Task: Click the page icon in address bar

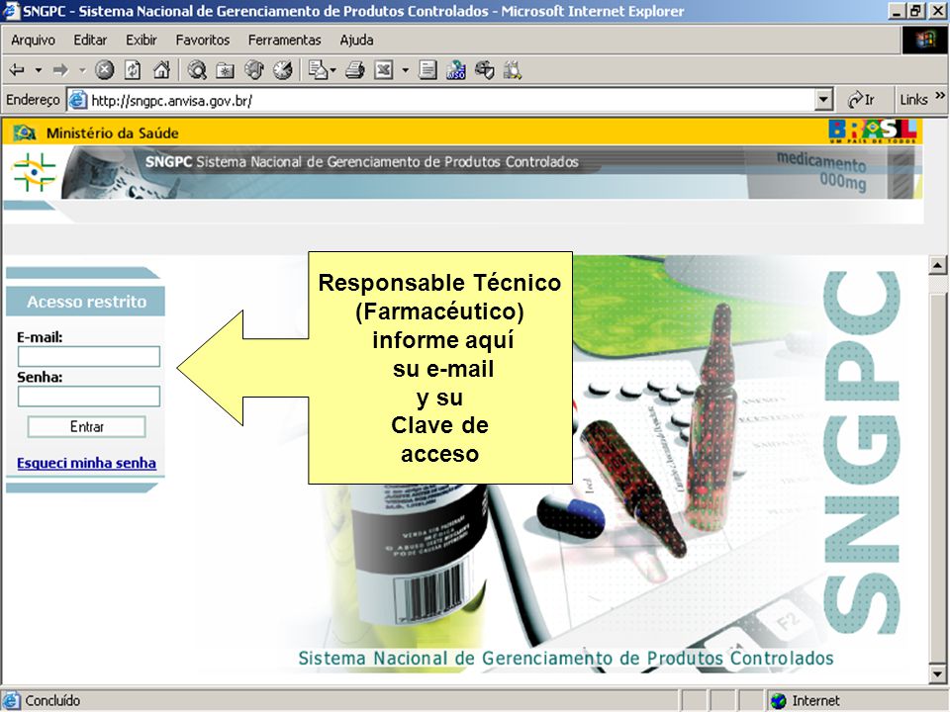Action: coord(77,100)
